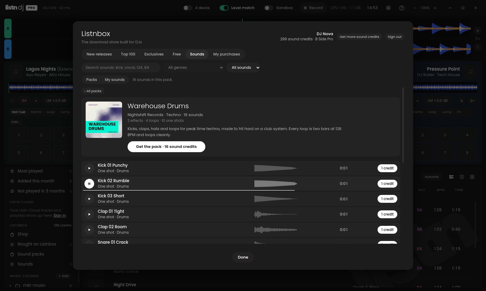Play the Clap 01 Tight sample

tap(89, 214)
